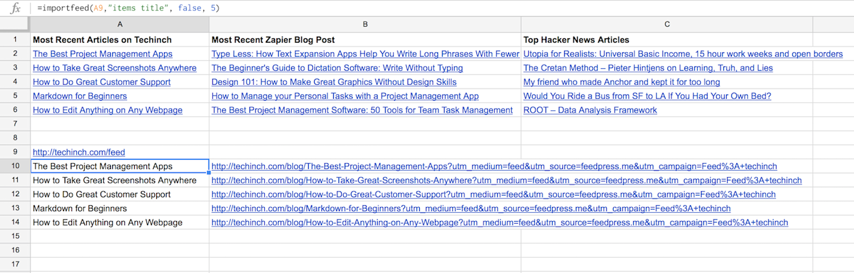Open 'The Cretan Method – Pieter Hintjens' link
854x273 pixels.
(648, 68)
